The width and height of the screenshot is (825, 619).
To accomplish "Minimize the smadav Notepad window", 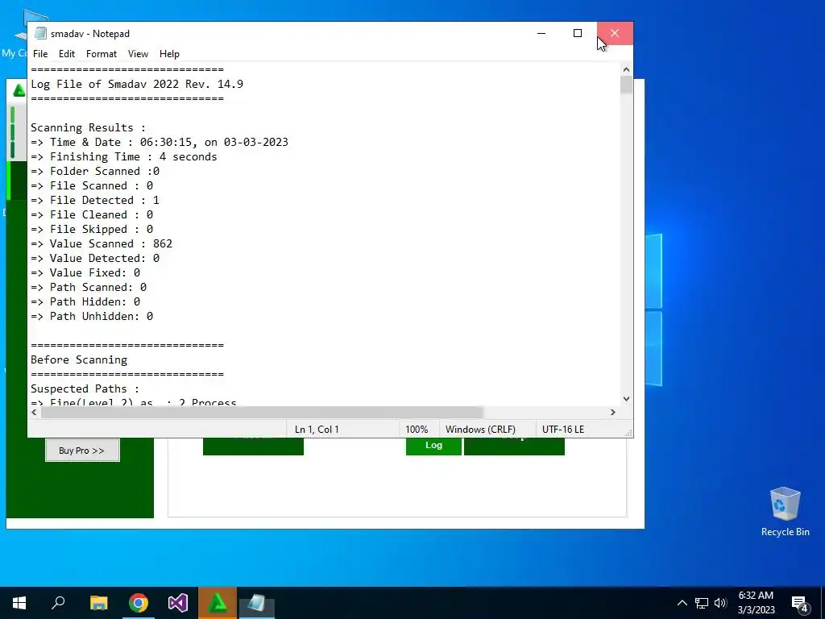I will click(x=541, y=33).
